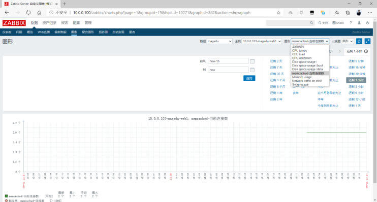The width and height of the screenshot is (377, 202).
Task: Open calendar picker for from field
Action: (x=252, y=61)
